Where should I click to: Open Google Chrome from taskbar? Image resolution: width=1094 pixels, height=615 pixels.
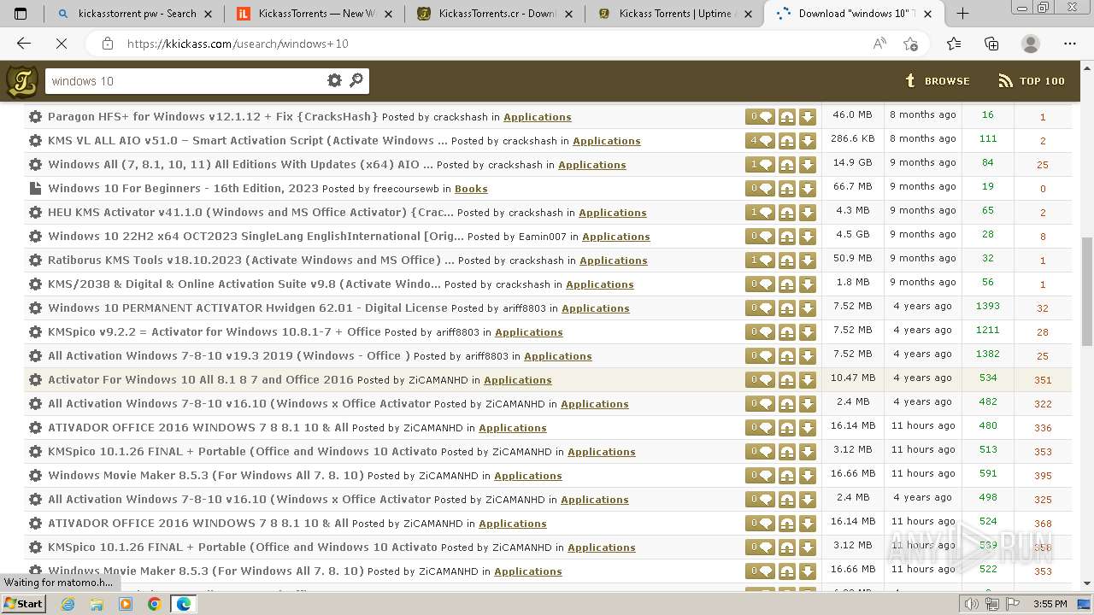(154, 604)
